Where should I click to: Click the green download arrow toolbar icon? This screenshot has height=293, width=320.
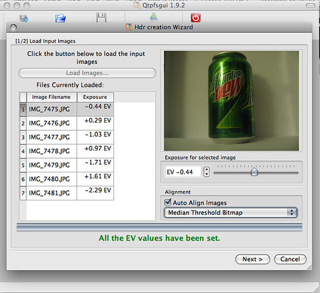click(154, 17)
